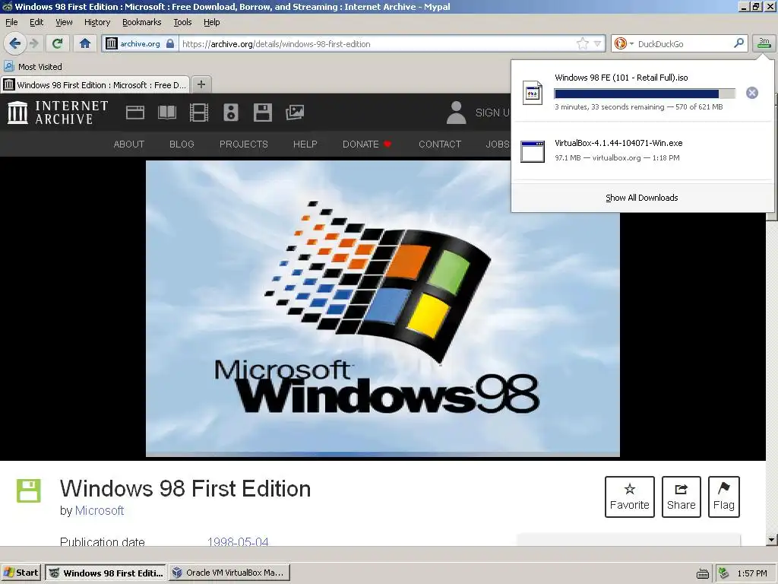The height and width of the screenshot is (584, 778).
Task: Click the forward navigation arrow
Action: pyautogui.click(x=34, y=43)
